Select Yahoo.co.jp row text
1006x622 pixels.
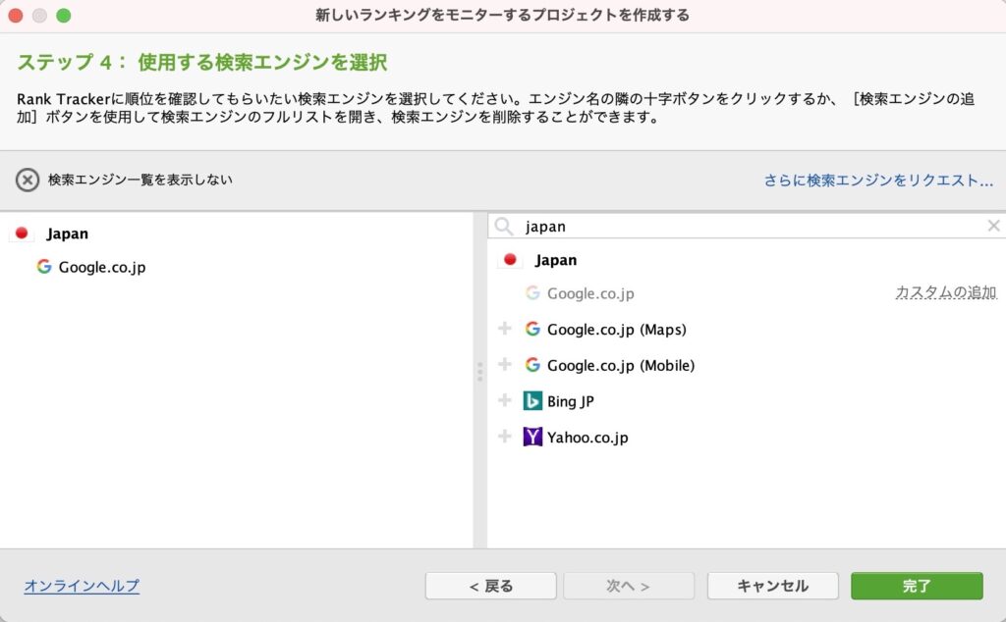point(587,438)
